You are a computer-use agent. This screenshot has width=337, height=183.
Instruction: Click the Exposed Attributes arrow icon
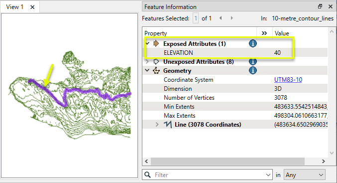coord(156,43)
